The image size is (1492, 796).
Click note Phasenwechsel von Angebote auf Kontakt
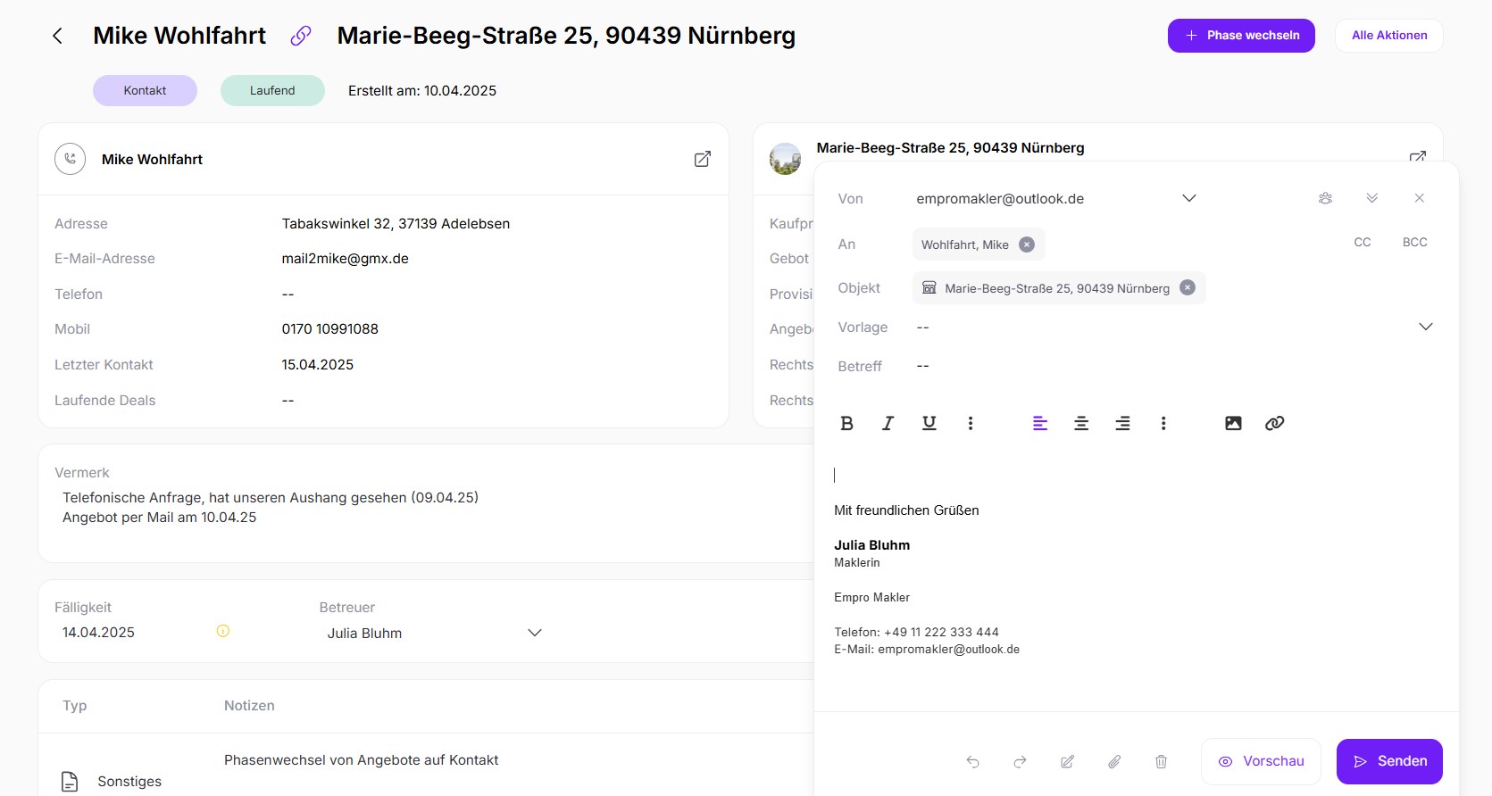click(361, 760)
